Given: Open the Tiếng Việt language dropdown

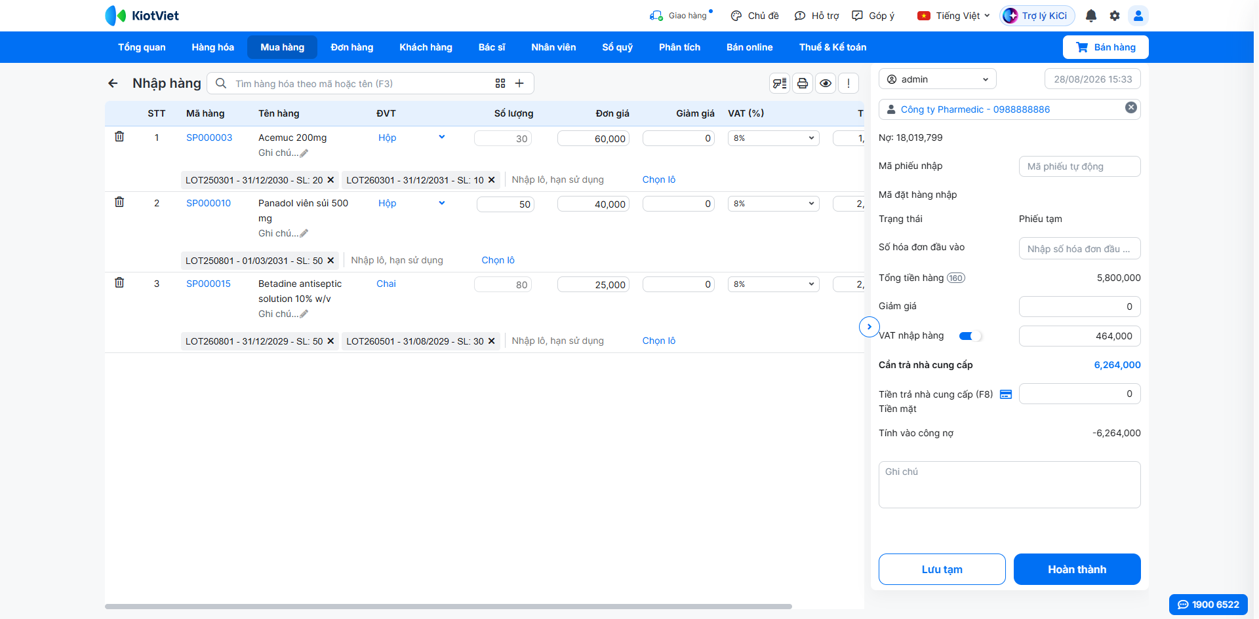Looking at the screenshot, I should 954,16.
